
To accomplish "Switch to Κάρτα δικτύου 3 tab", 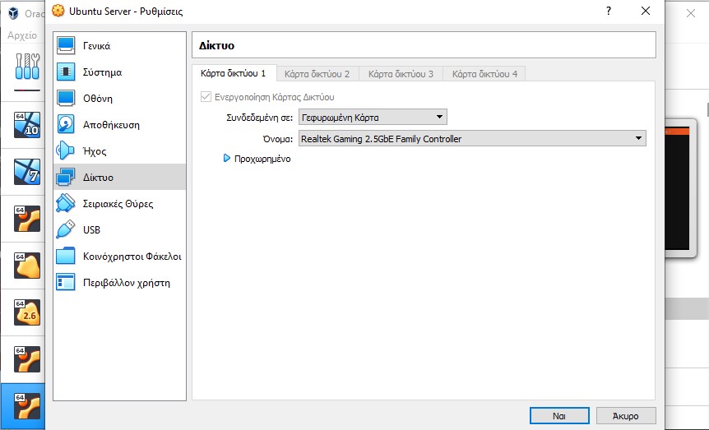I will [401, 74].
